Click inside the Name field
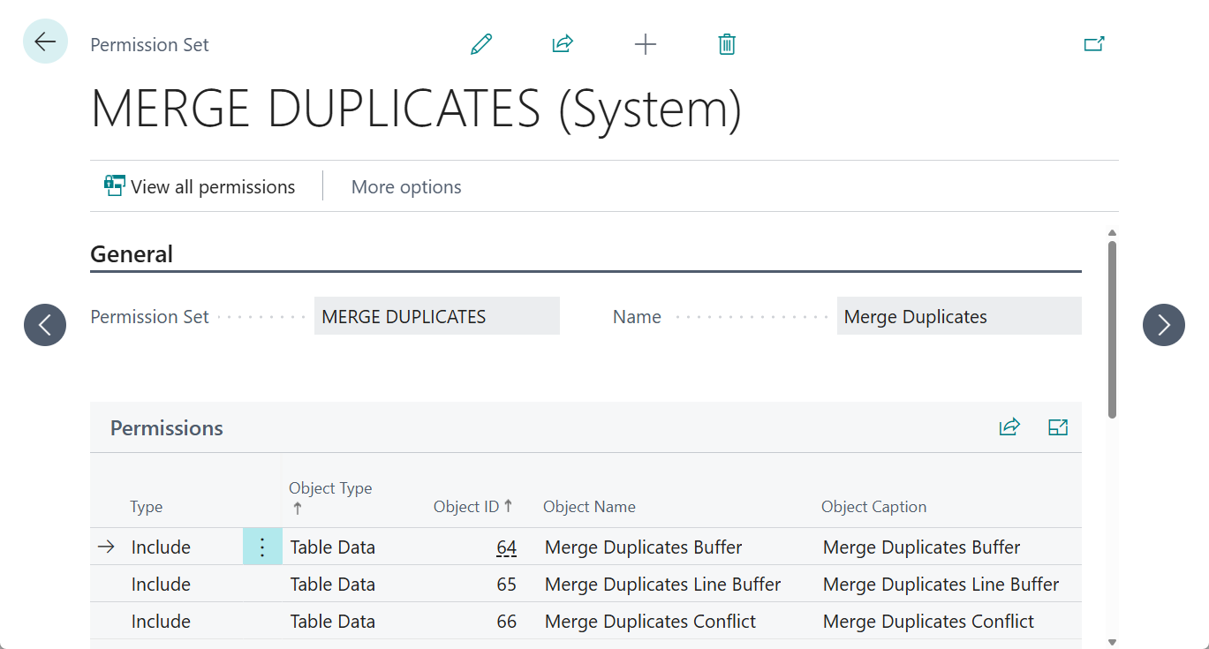This screenshot has height=649, width=1209. (x=958, y=315)
